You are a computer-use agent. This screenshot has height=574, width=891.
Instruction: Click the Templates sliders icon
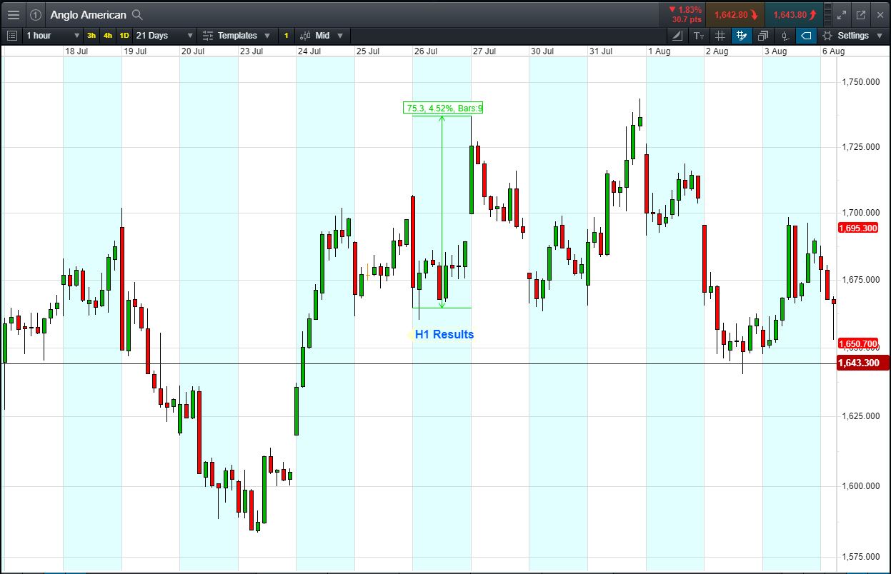tap(208, 36)
